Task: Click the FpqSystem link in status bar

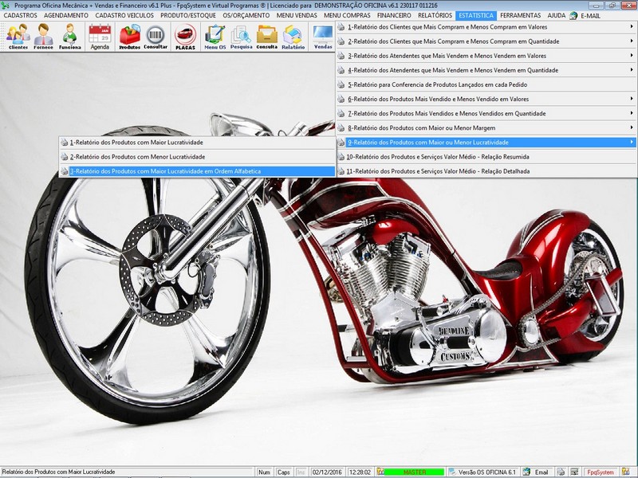Action: 600,472
